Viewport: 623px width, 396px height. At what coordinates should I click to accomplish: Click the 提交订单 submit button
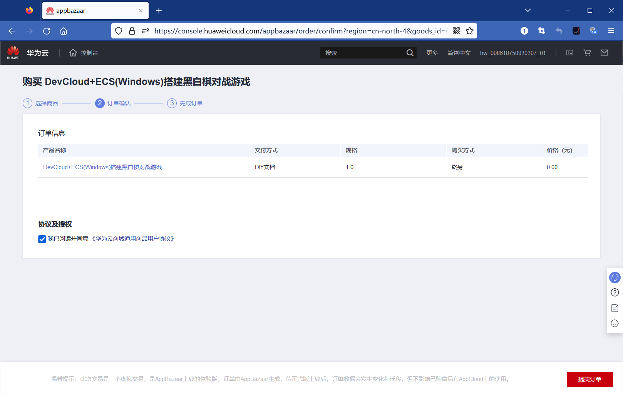tap(590, 379)
